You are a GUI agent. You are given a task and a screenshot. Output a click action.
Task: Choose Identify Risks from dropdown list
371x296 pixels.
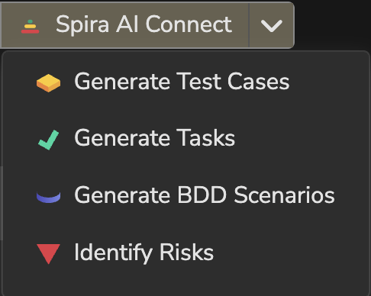185,253
